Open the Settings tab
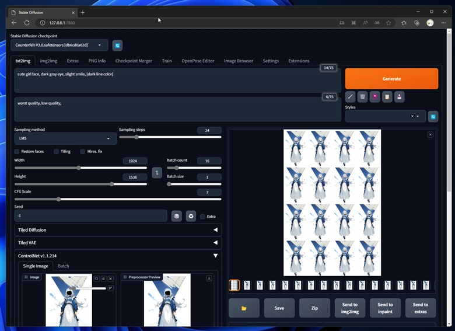The height and width of the screenshot is (331, 455). pyautogui.click(x=271, y=61)
